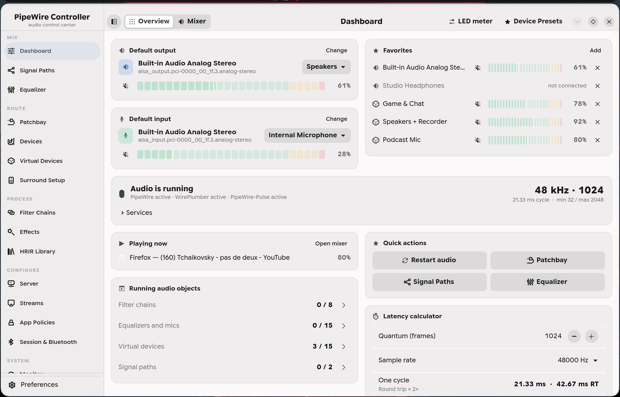Remove Studio Headphones from favorites
The width and height of the screenshot is (620, 397).
[x=597, y=86]
